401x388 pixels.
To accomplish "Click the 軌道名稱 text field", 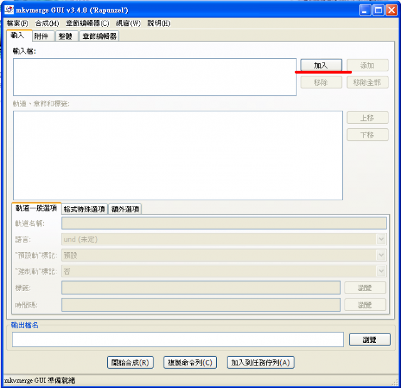I will 224,223.
